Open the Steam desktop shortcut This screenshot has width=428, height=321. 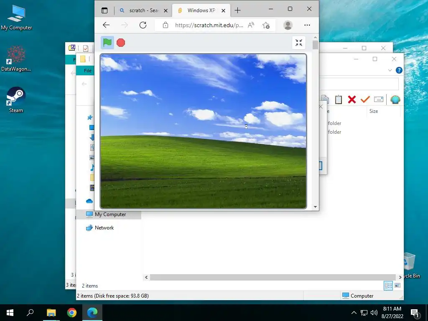click(x=16, y=100)
